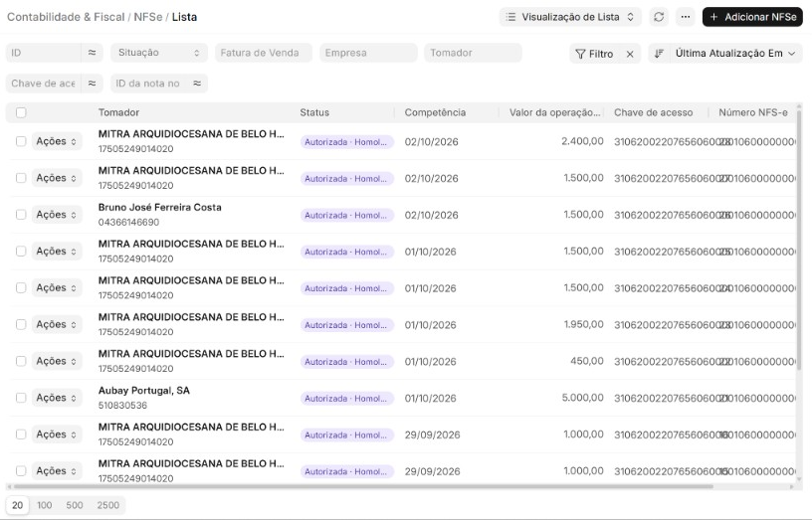Open the Visualização de Lista view switcher
Image resolution: width=812 pixels, height=520 pixels.
(x=570, y=17)
